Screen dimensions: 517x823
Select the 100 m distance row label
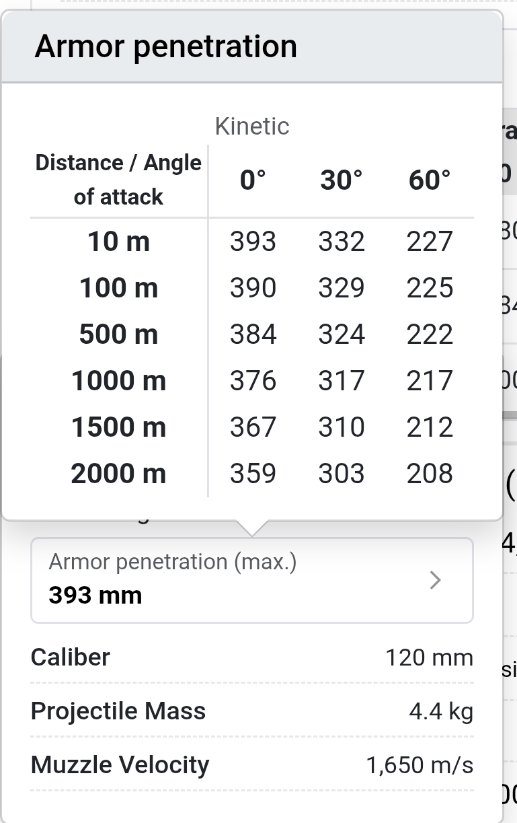coord(119,288)
